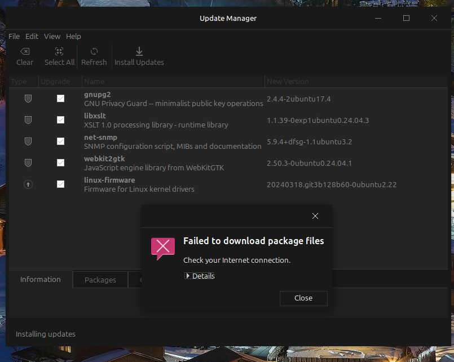Uncheck the gnupg2 upgrade checkbox
Image resolution: width=454 pixels, height=362 pixels.
click(60, 98)
